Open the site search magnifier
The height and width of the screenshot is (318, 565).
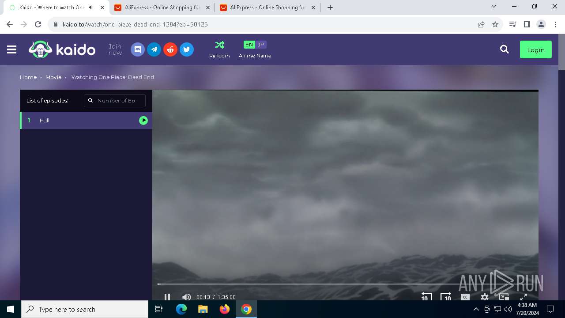(505, 49)
